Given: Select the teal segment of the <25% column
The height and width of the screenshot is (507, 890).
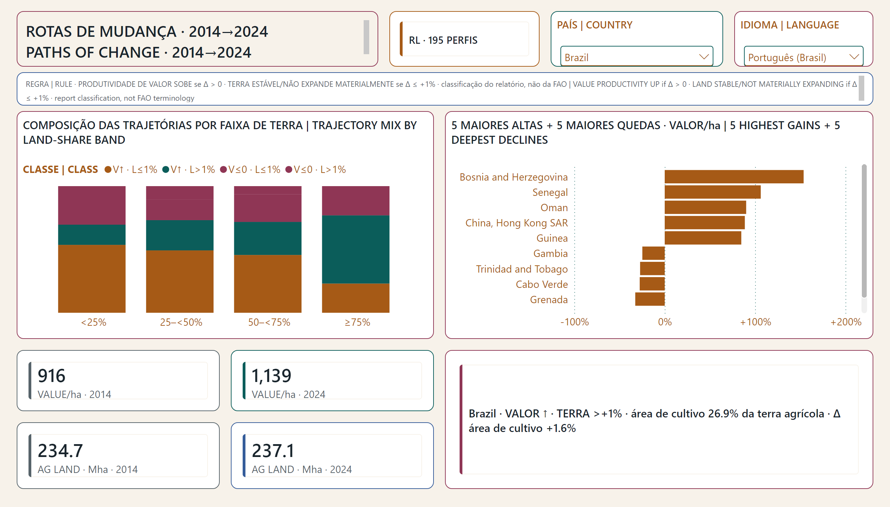Looking at the screenshot, I should click(x=92, y=235).
